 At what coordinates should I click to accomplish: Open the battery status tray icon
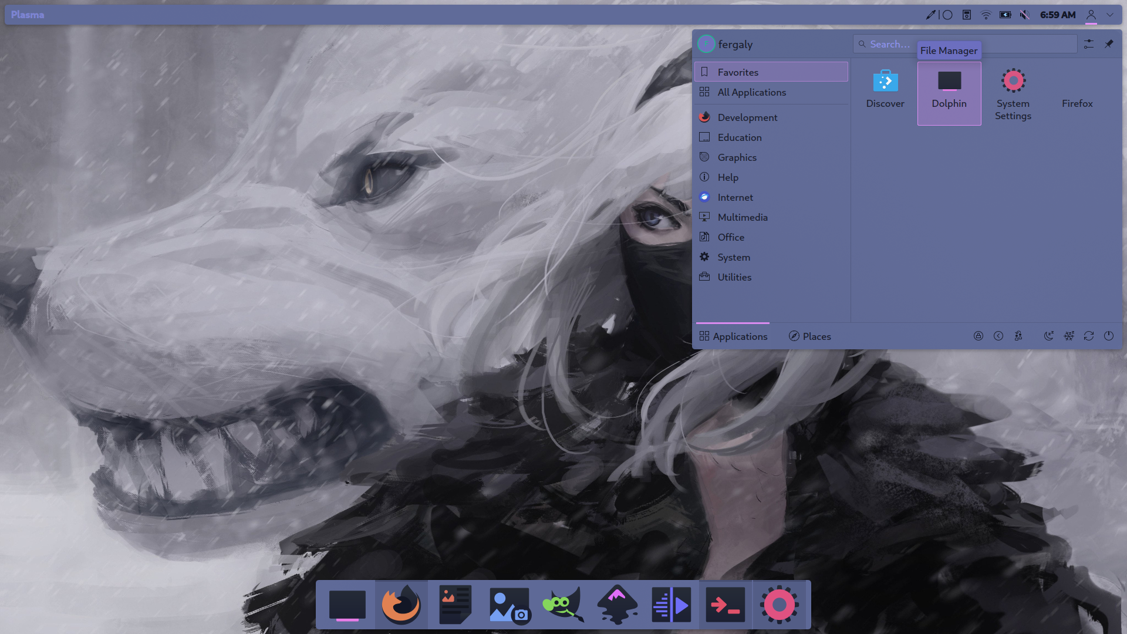[x=1005, y=15]
